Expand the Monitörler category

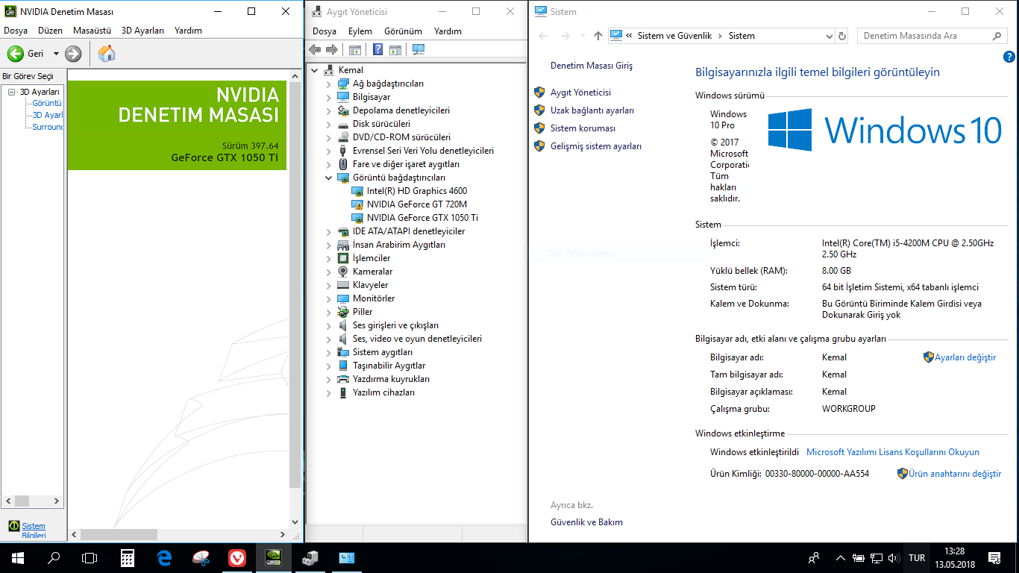point(328,298)
